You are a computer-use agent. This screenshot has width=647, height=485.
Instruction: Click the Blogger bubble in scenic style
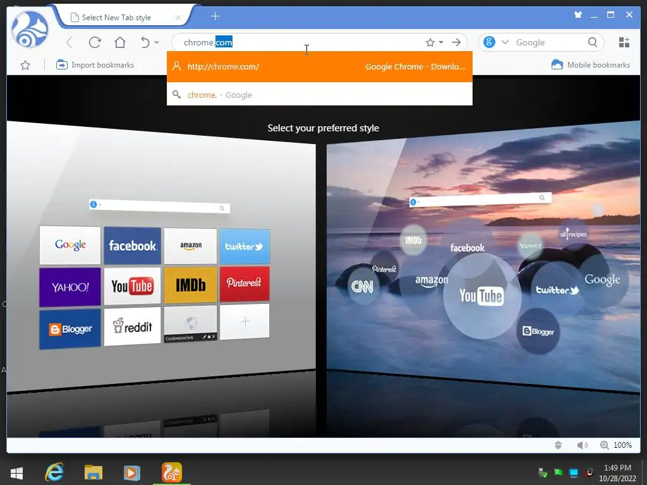[x=538, y=331]
